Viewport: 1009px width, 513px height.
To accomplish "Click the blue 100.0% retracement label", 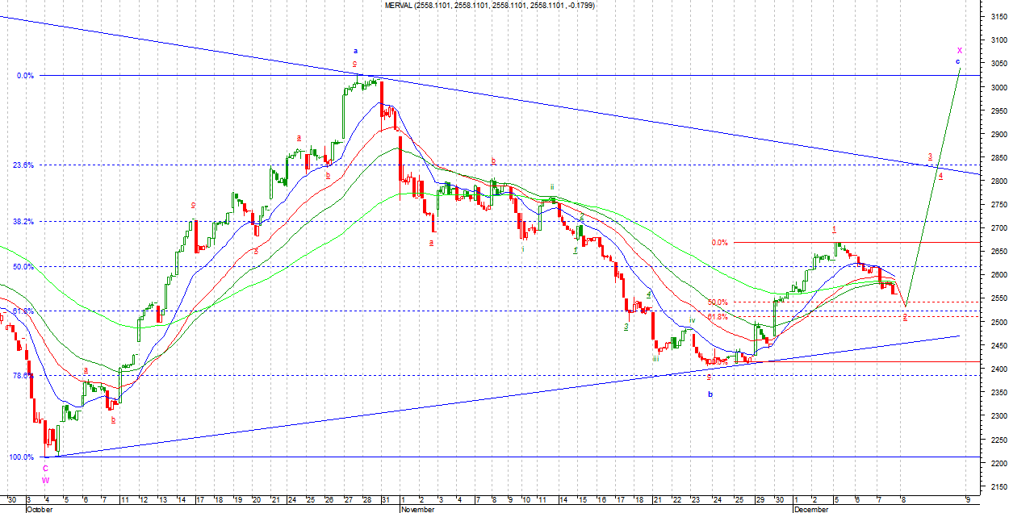I will pos(21,457).
